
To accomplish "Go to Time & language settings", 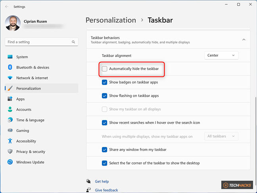I will click(42, 120).
